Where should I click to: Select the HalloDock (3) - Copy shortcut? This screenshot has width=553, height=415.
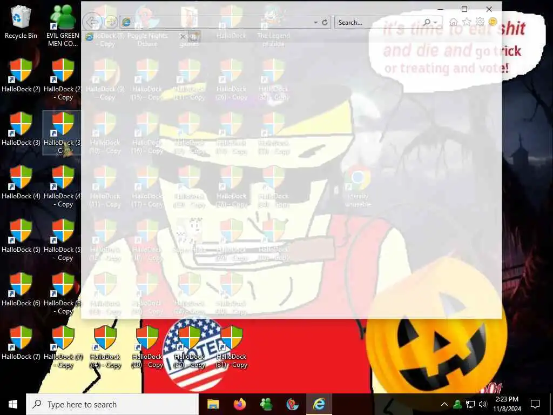pyautogui.click(x=63, y=133)
